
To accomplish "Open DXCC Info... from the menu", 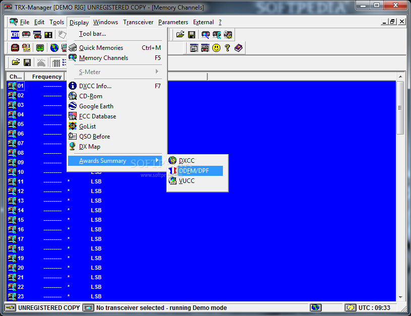I will point(115,86).
